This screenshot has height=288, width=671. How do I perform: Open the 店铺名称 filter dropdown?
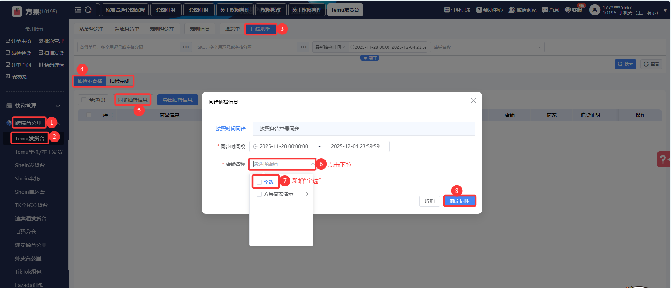[x=488, y=47]
